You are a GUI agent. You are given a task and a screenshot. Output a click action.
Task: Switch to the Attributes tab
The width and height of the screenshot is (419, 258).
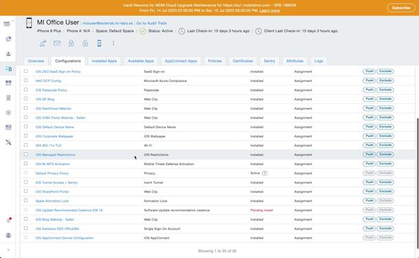tap(294, 61)
